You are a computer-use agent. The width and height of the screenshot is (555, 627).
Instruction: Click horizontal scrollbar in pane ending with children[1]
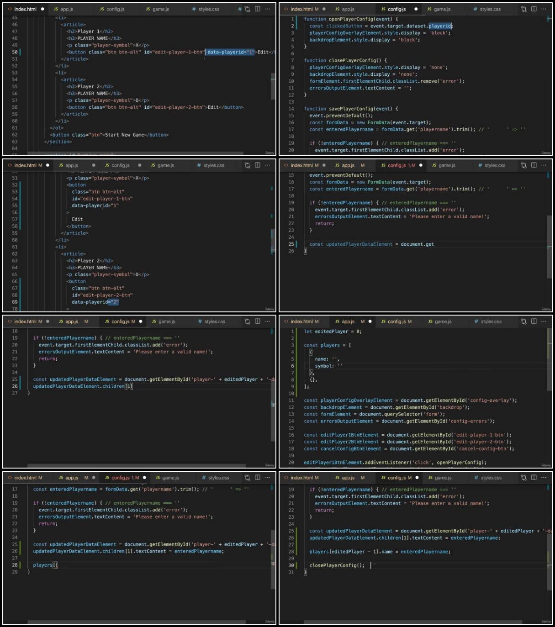(x=137, y=466)
